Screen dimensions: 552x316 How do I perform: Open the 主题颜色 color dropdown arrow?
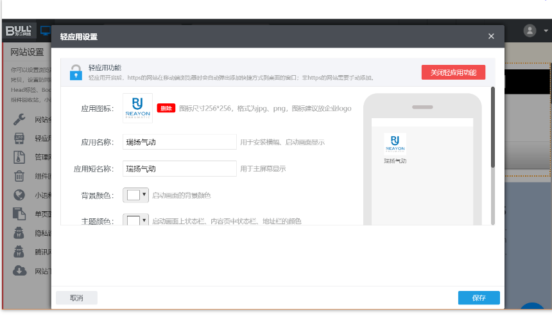click(144, 220)
